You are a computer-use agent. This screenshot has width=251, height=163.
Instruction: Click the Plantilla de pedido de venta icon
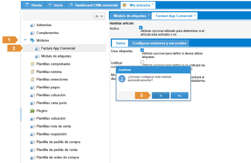pyautogui.click(x=32, y=150)
